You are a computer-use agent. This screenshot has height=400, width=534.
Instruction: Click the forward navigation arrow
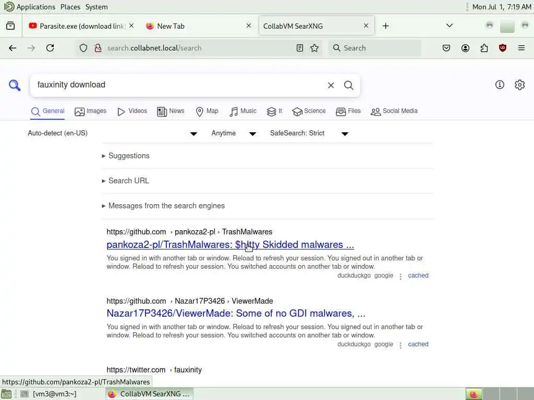click(31, 48)
